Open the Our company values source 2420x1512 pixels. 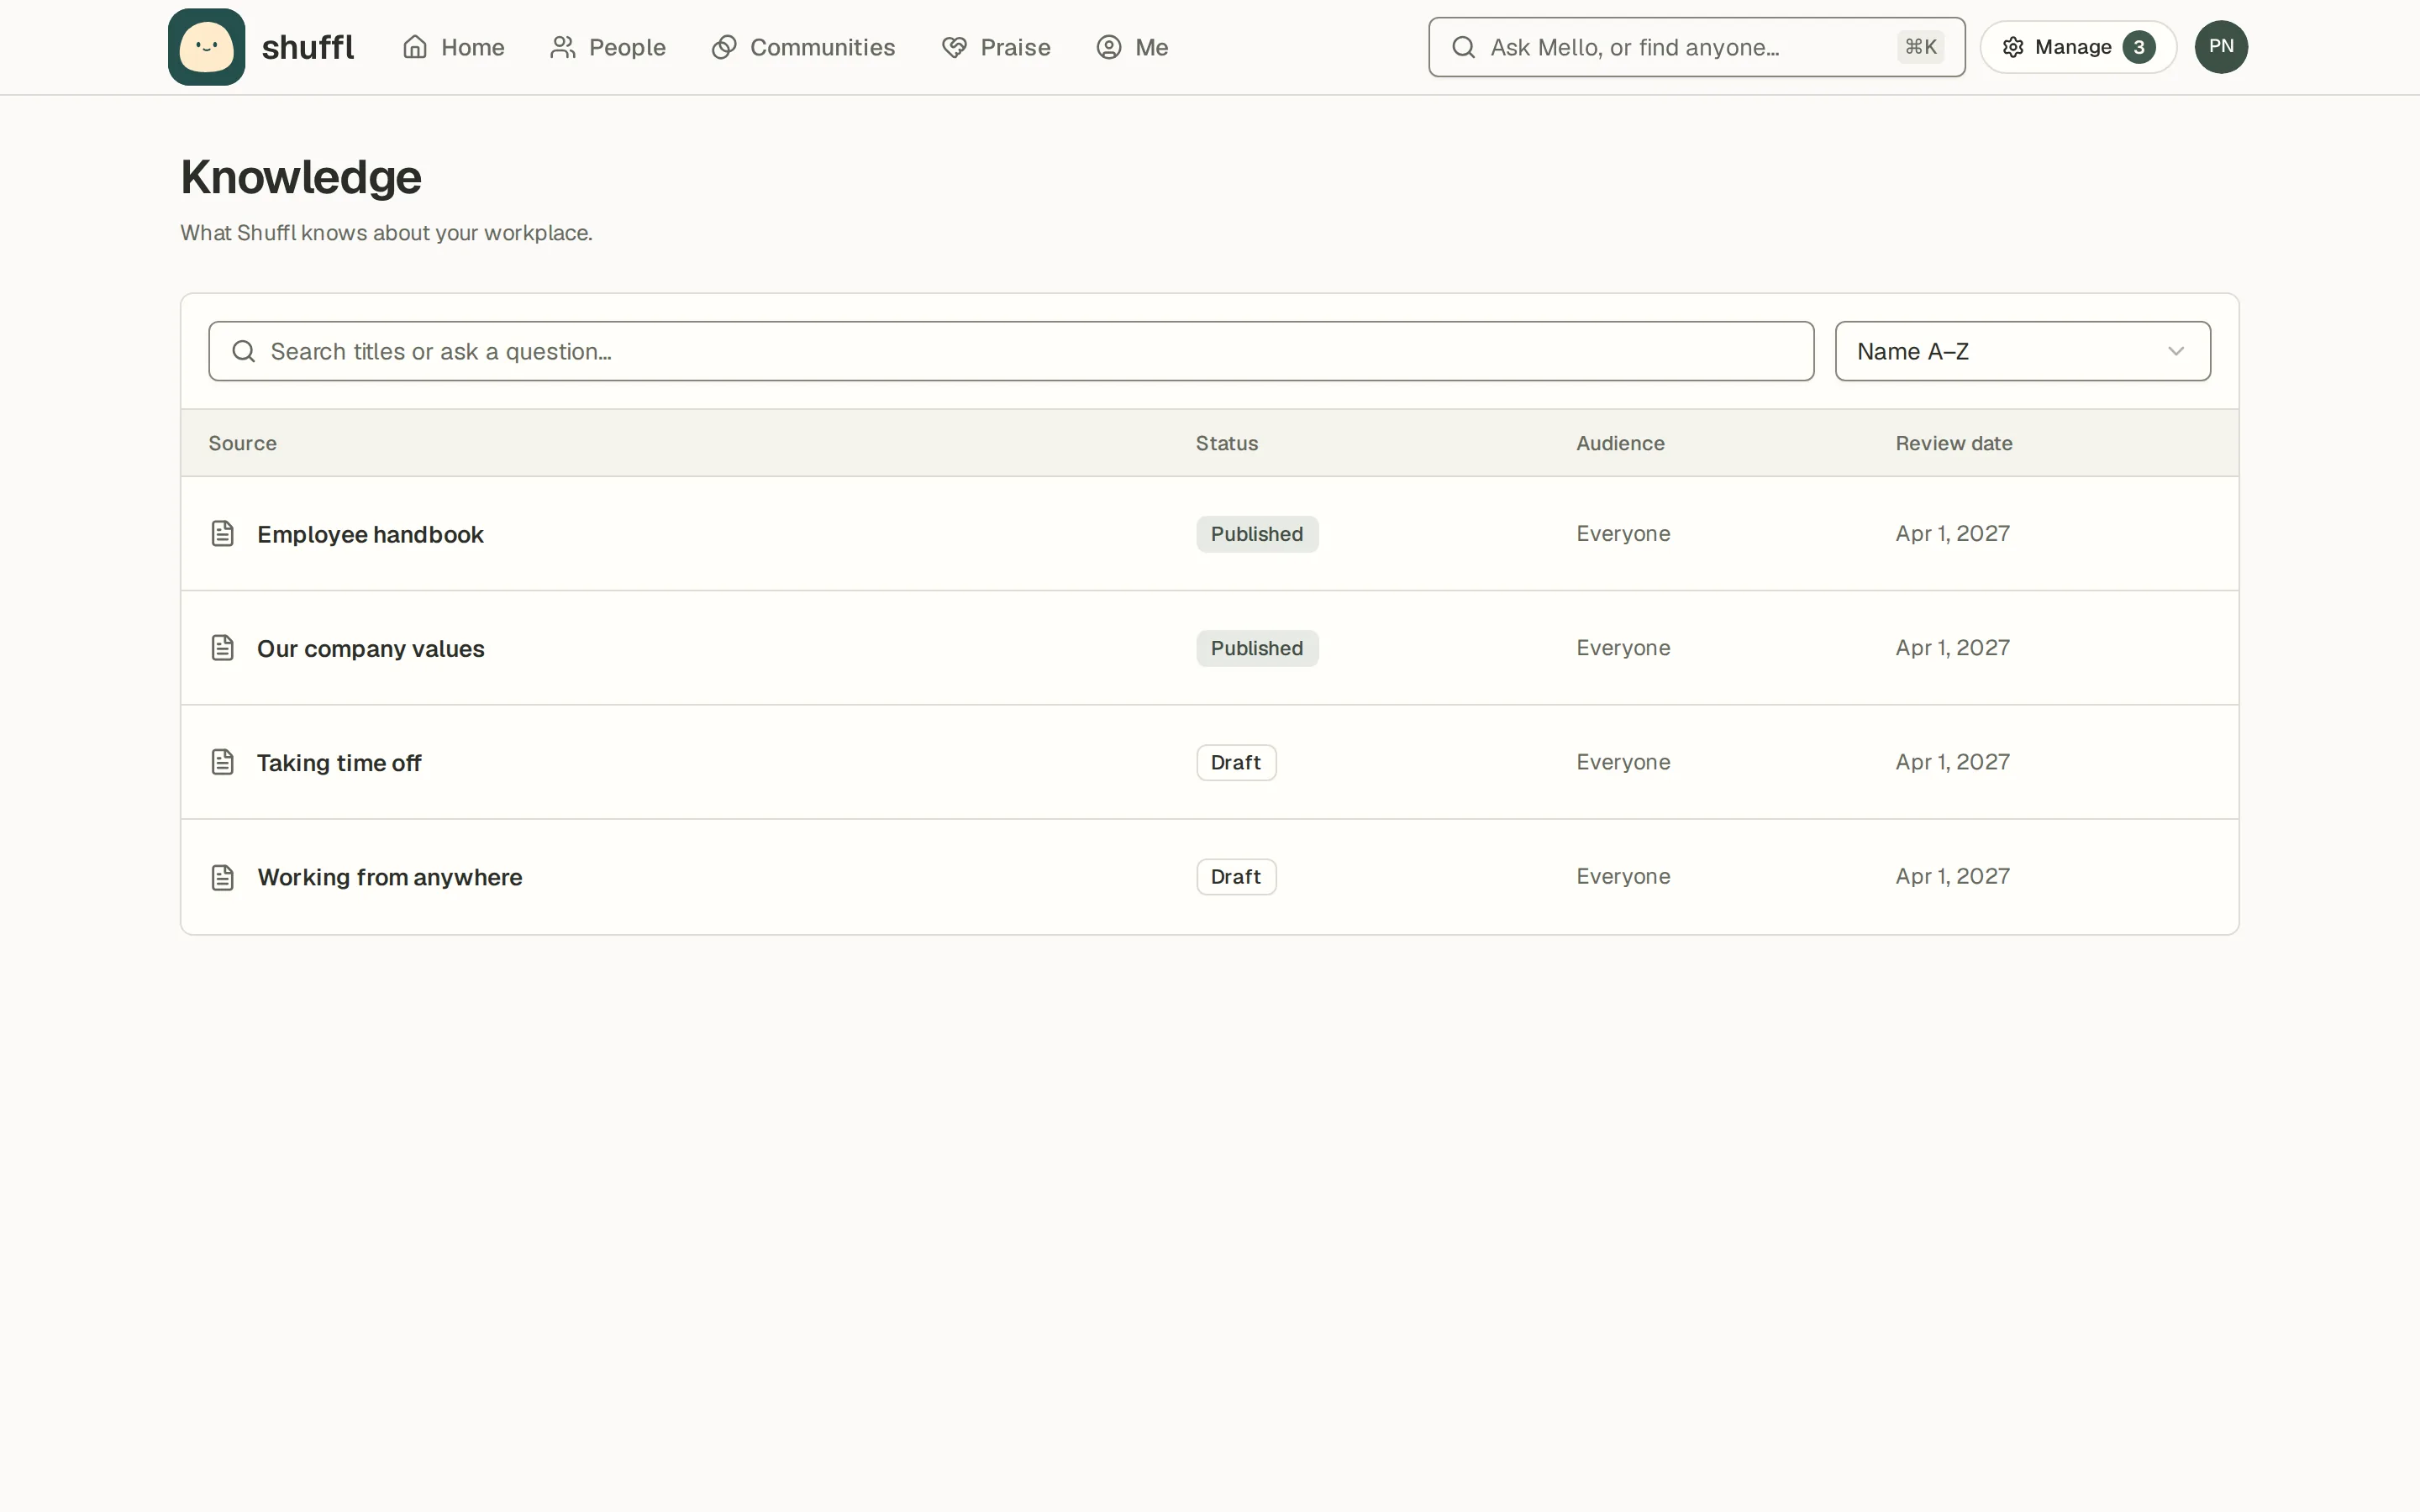tap(370, 648)
